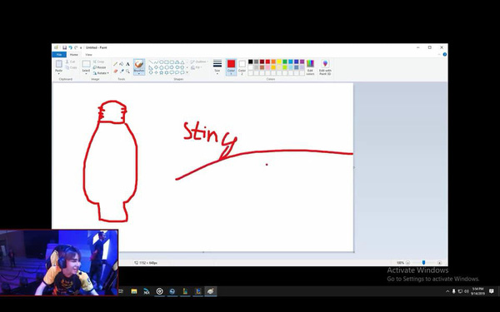Click the Brushes tool icon
The width and height of the screenshot is (500, 312).
click(139, 64)
